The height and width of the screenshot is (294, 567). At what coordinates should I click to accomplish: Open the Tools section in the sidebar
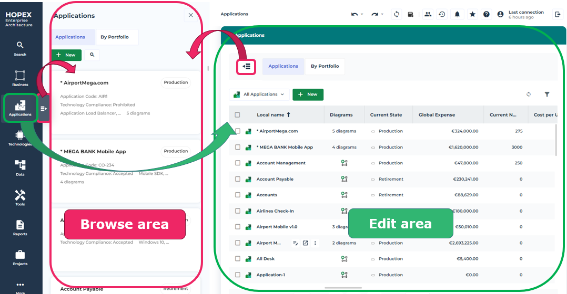[20, 198]
